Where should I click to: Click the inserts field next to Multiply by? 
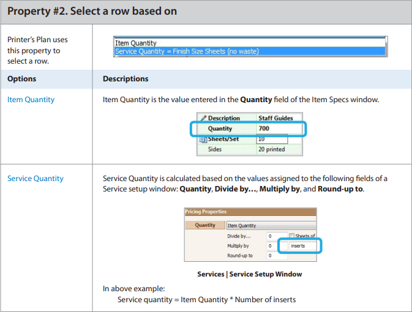tap(302, 246)
